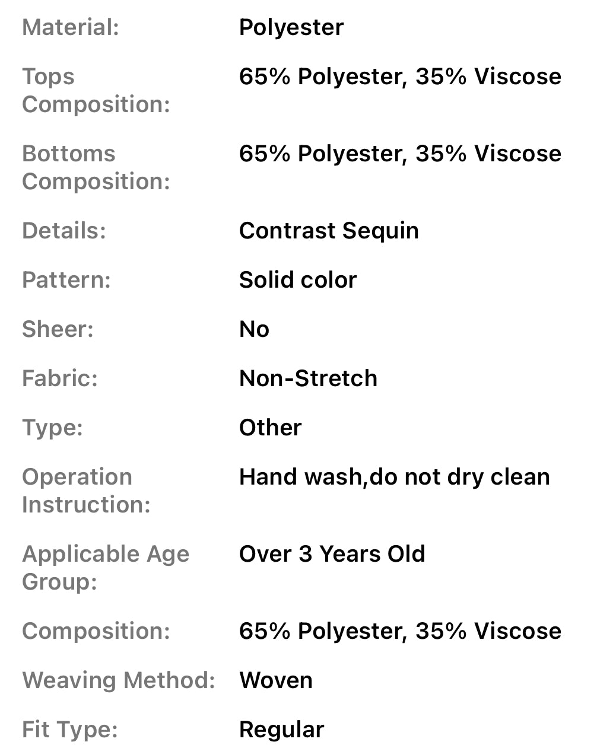This screenshot has height=745, width=597.
Task: Click the Material label
Action: pyautogui.click(x=71, y=27)
